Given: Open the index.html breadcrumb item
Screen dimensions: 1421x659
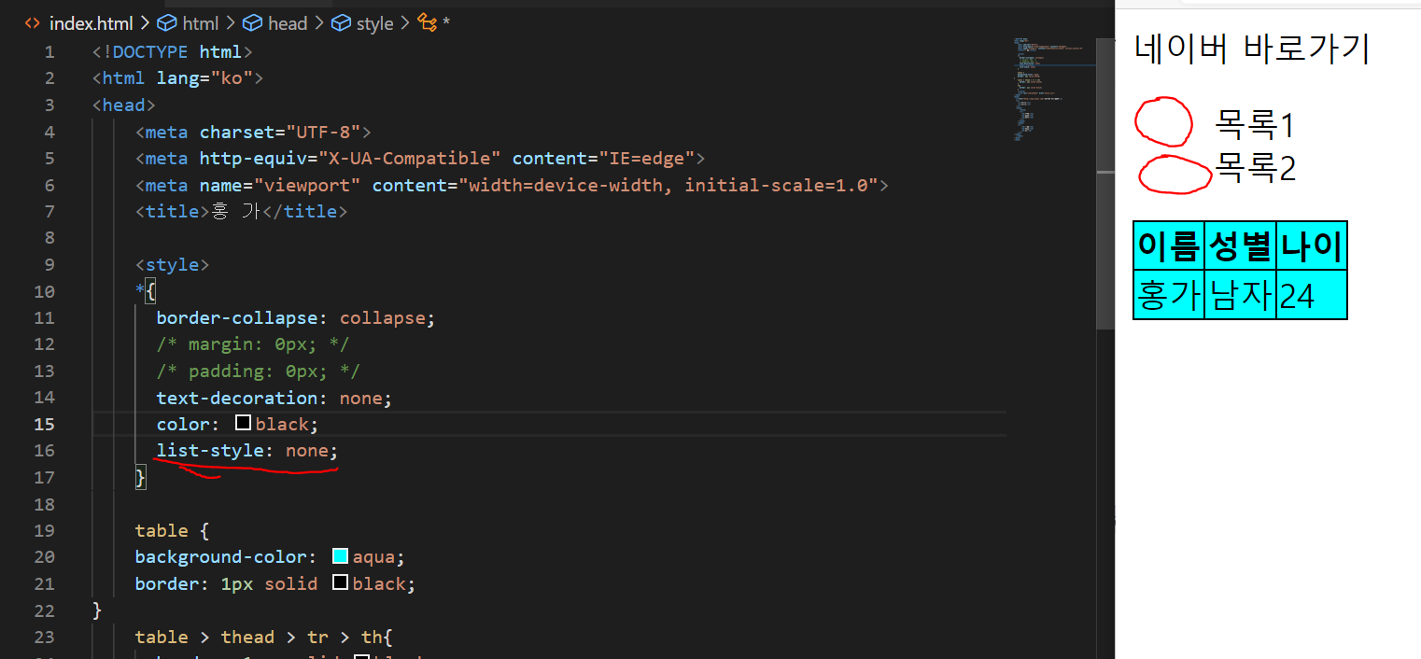Looking at the screenshot, I should [x=91, y=23].
